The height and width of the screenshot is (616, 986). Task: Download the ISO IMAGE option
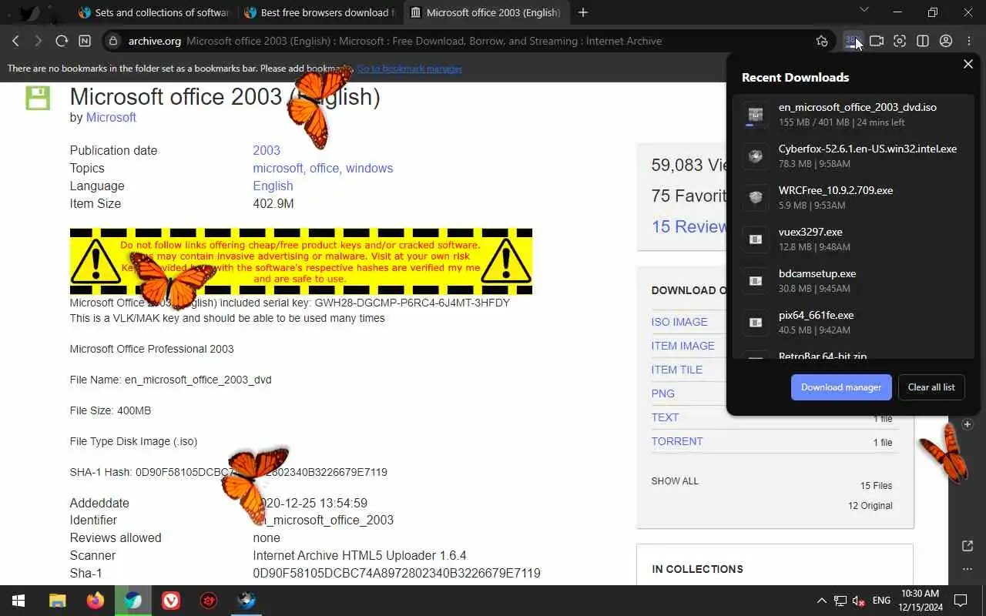coord(679,322)
